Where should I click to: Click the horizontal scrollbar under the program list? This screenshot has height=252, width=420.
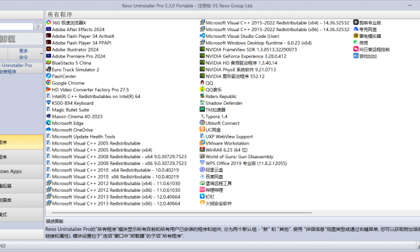[181, 213]
